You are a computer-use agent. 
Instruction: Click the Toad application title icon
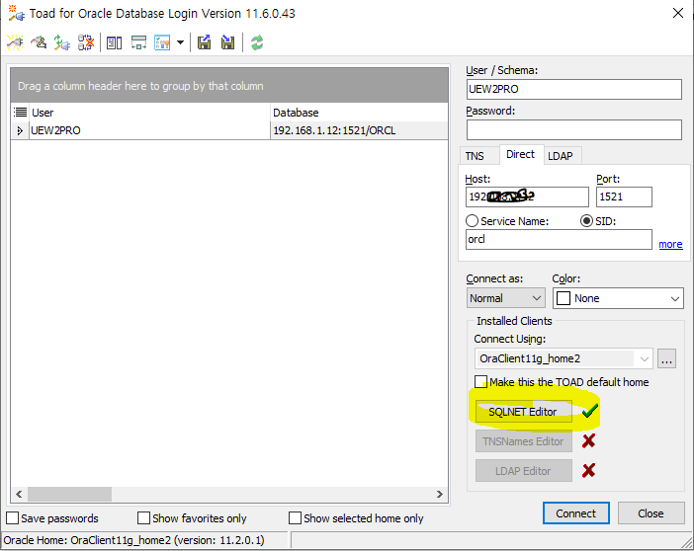click(17, 13)
